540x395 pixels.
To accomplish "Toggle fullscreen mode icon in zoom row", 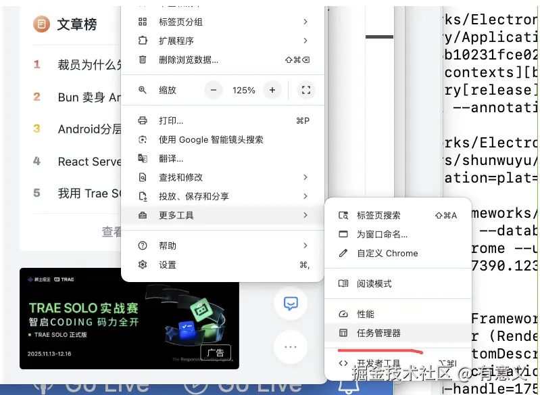I will tap(305, 90).
